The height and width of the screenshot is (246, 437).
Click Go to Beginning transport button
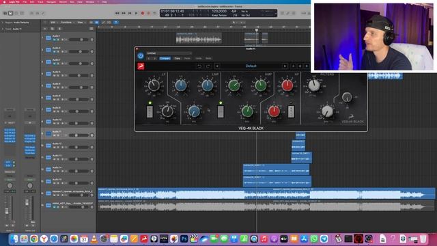[130, 13]
